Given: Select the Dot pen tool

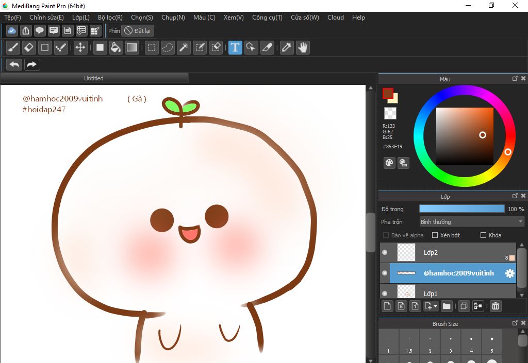Looking at the screenshot, I should pos(61,48).
